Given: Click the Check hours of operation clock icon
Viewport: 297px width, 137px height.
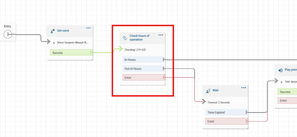Looking at the screenshot, I should 125,38.
